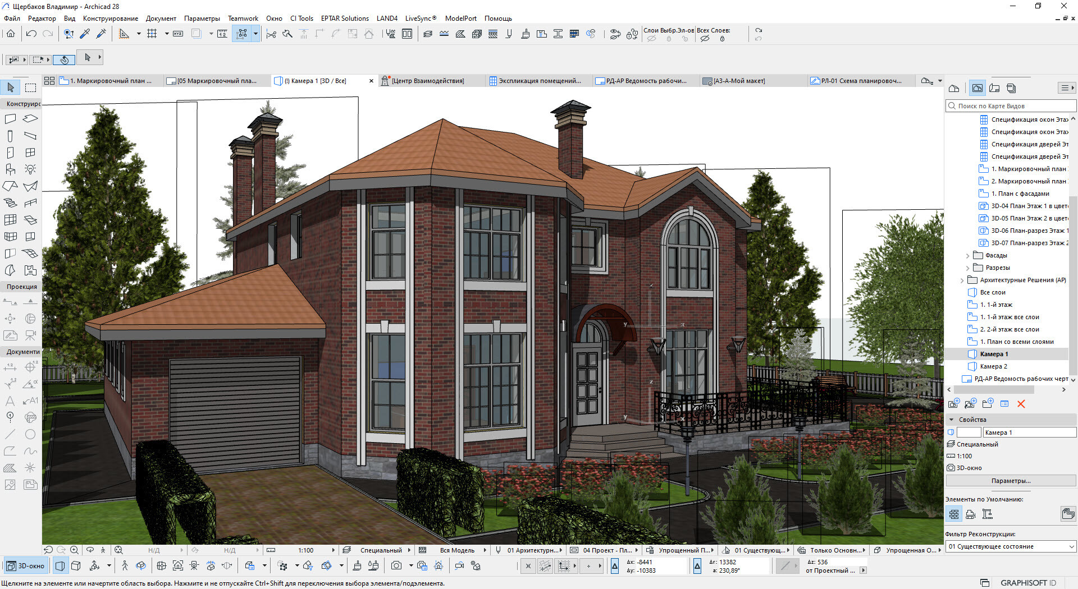Open the Фильтр Реконструкции dropdown
Image resolution: width=1078 pixels, height=589 pixels.
coord(1011,546)
